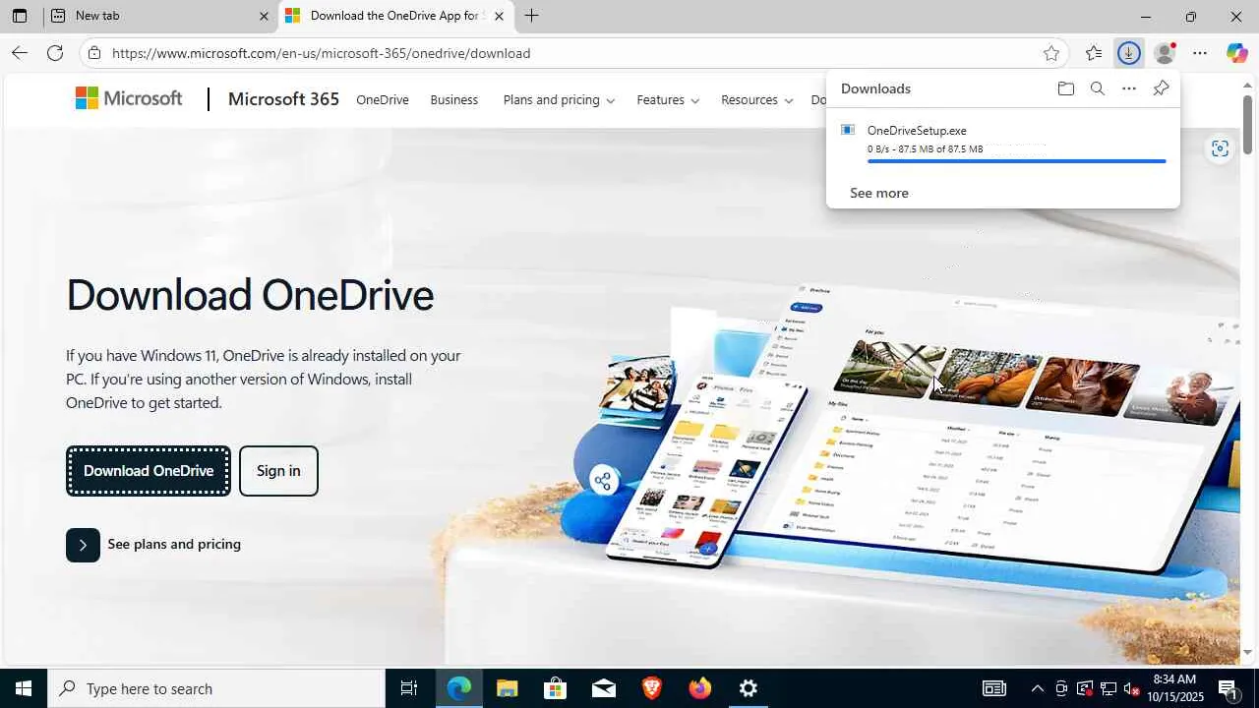Open More options in the Downloads panel

tap(1129, 88)
